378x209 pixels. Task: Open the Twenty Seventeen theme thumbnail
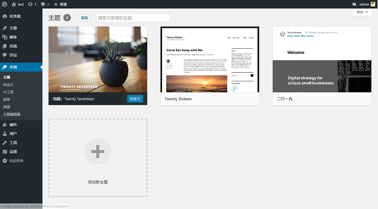pyautogui.click(x=98, y=60)
